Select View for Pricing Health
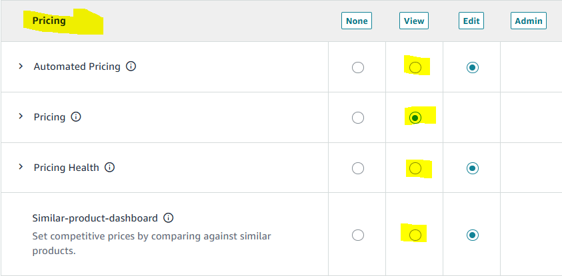Viewport: 562px width, 276px height. (415, 168)
